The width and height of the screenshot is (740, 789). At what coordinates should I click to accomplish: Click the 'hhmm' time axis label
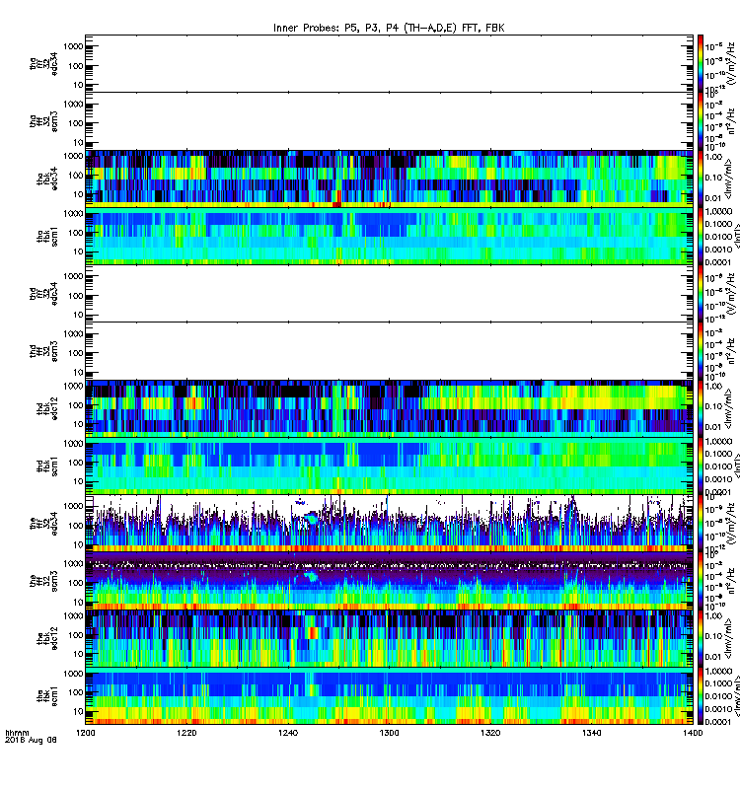click(17, 733)
